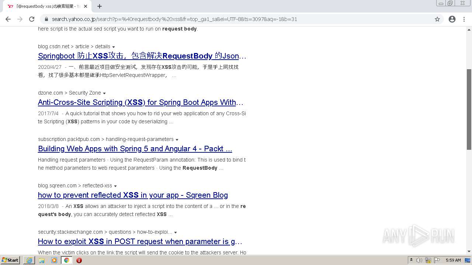The width and height of the screenshot is (472, 265).
Task: Show hidden system tray icons
Action: pos(411,260)
